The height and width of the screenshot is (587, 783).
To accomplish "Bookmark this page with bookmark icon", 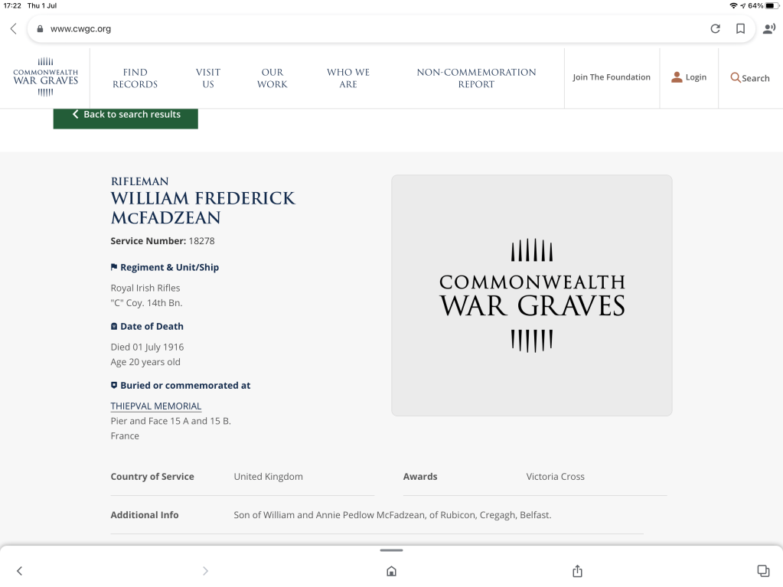I will [x=740, y=29].
